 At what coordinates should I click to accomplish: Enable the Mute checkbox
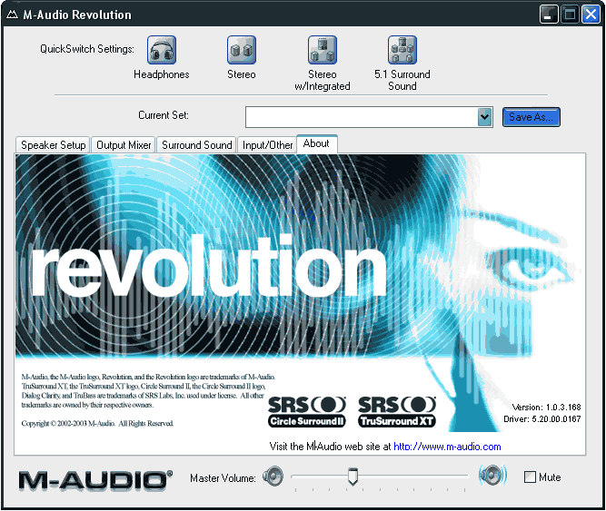[x=530, y=477]
